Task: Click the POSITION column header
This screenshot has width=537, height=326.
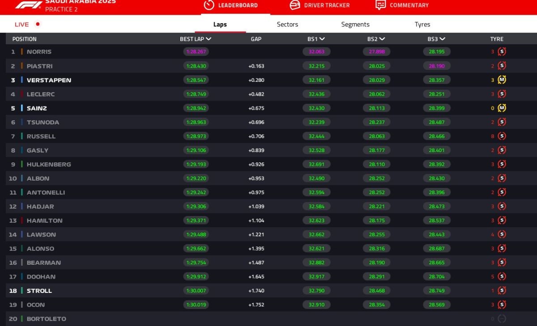Action: pos(24,39)
